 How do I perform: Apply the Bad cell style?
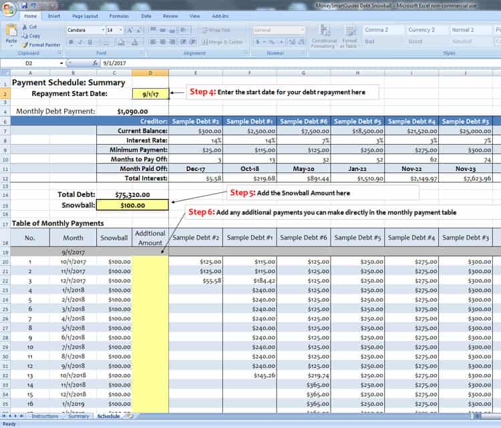point(383,41)
